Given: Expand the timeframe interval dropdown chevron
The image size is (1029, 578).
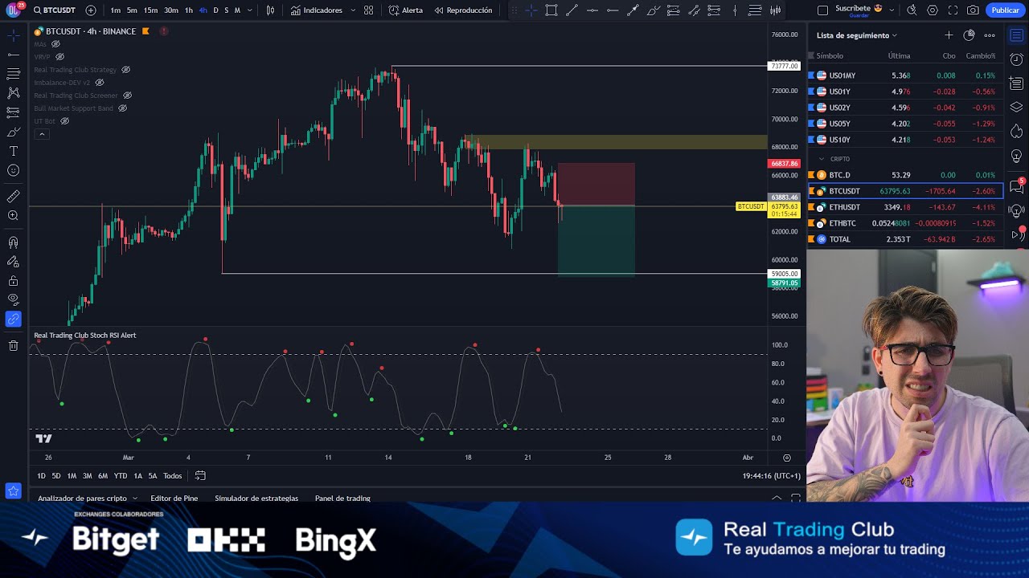Looking at the screenshot, I should (251, 10).
